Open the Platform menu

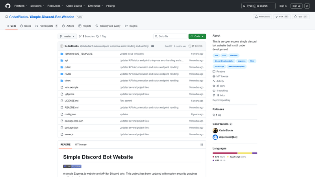tap(21, 6)
